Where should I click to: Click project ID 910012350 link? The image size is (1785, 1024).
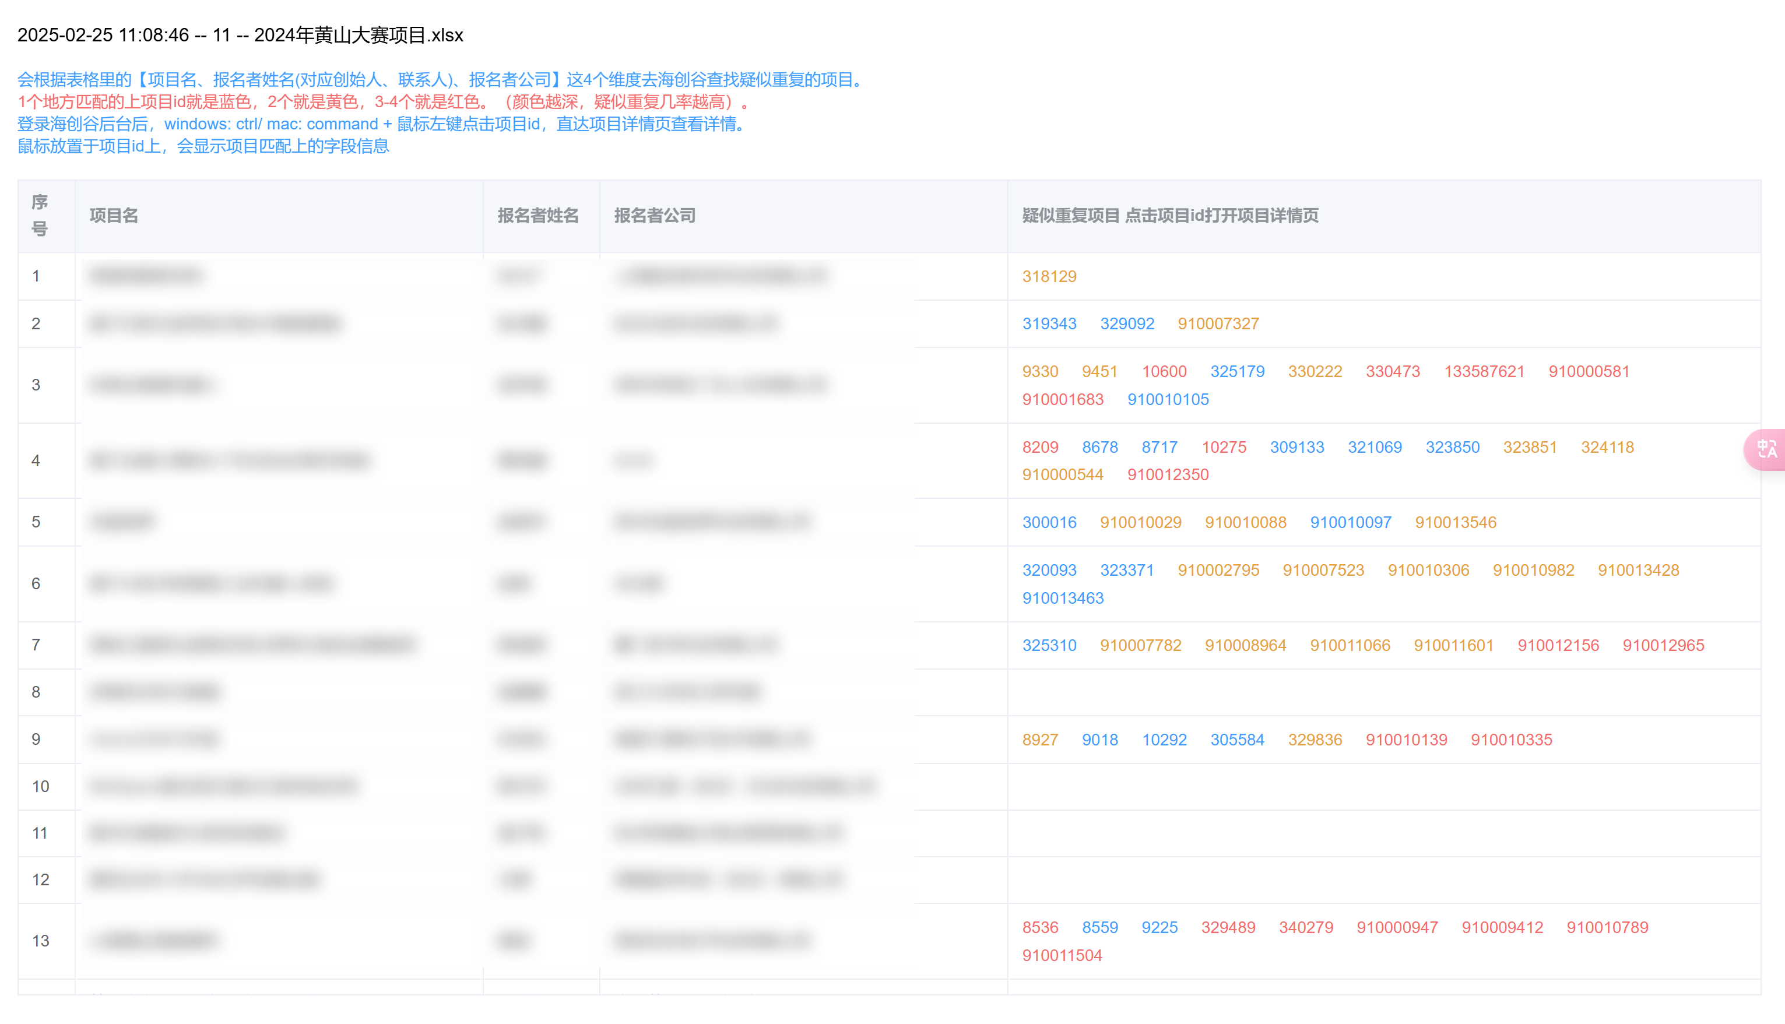point(1168,475)
